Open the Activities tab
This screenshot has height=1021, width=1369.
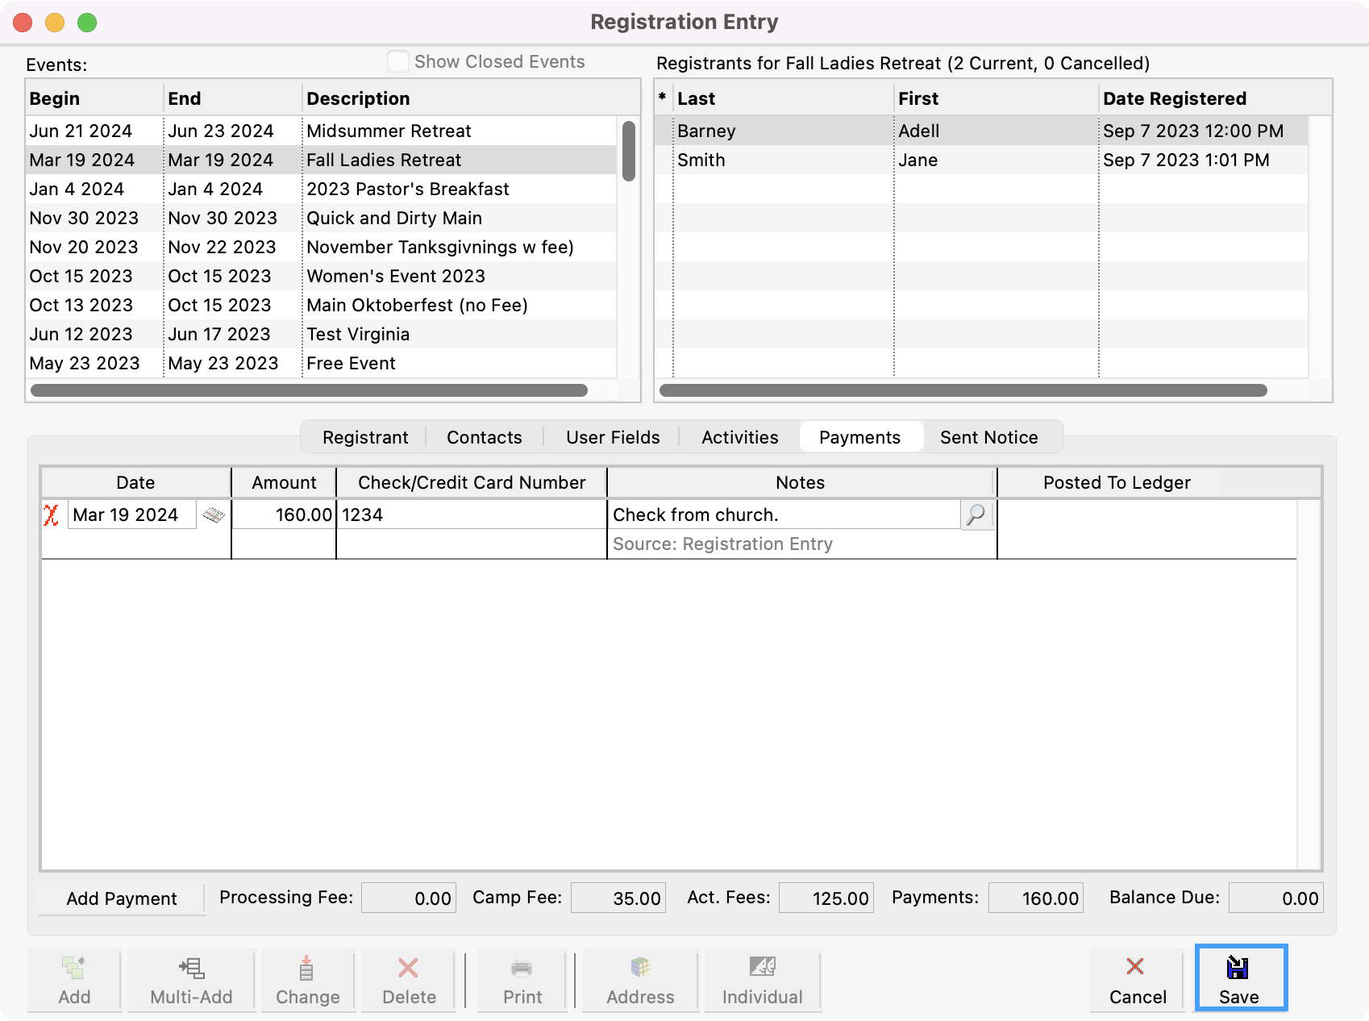(x=739, y=437)
